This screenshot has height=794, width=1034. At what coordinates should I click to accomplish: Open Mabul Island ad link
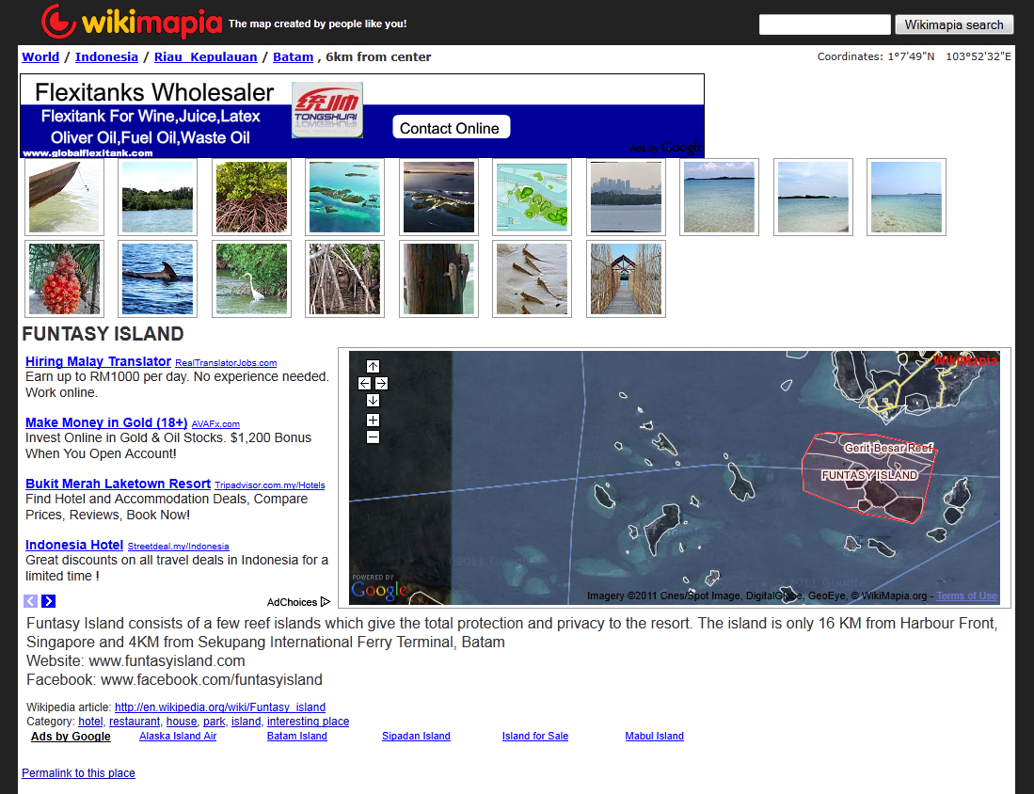pyautogui.click(x=654, y=736)
